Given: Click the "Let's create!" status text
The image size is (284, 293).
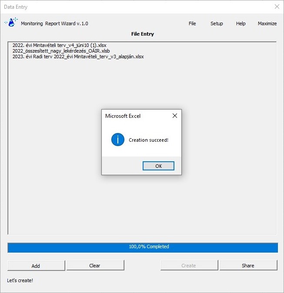Looking at the screenshot, I should click(x=20, y=280).
